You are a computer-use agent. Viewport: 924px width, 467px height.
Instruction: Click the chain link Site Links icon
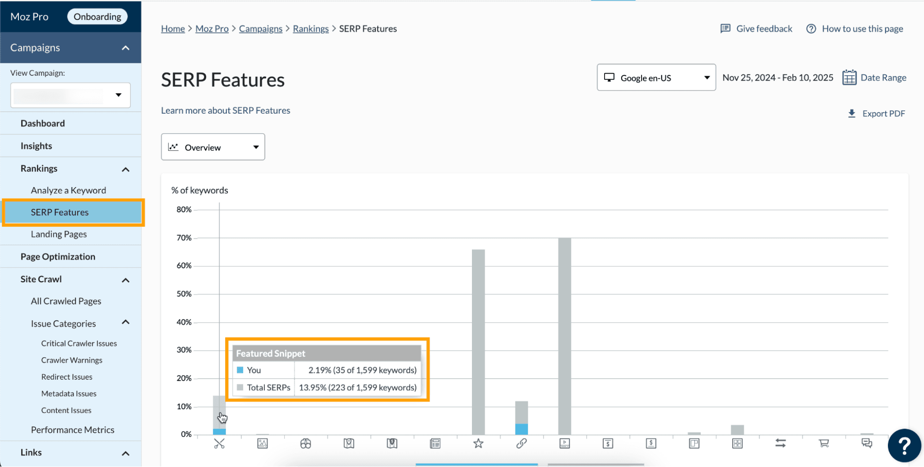pyautogui.click(x=521, y=444)
